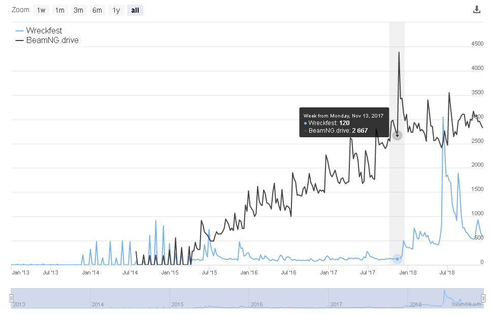Click the 'Jul '14' x-axis label

point(130,272)
